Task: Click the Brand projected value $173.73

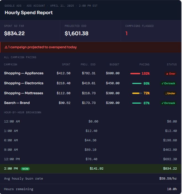Action: pos(89,103)
